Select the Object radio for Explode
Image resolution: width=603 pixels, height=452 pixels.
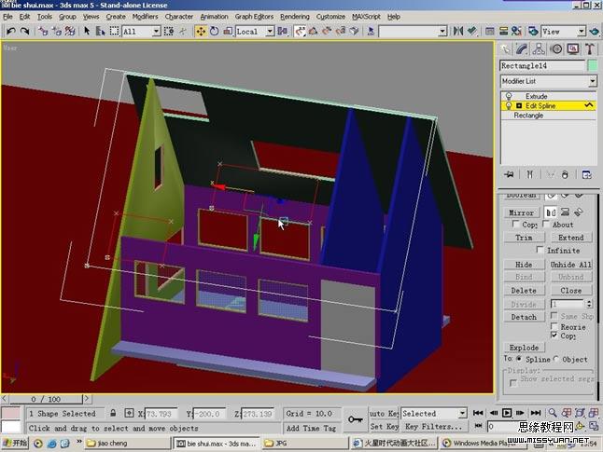555,359
